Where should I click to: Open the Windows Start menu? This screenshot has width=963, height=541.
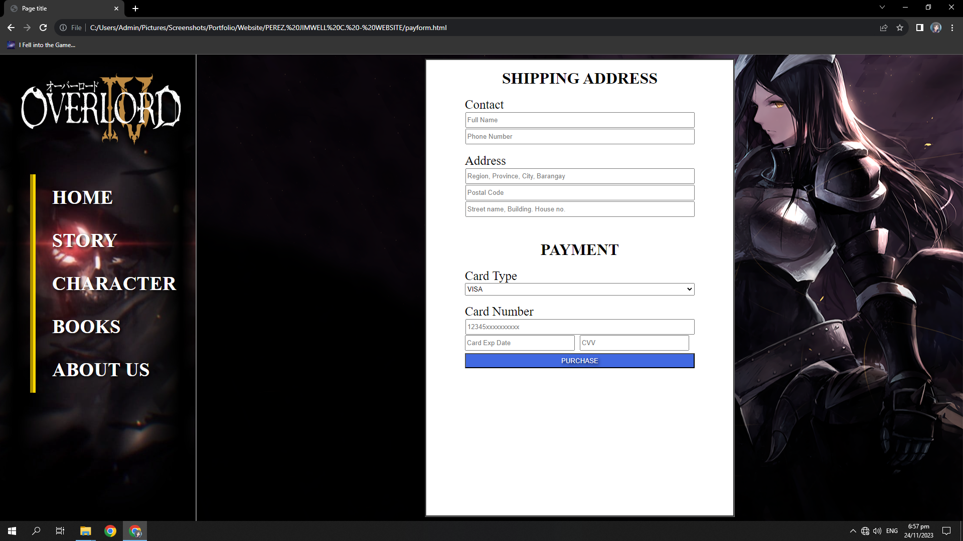[x=12, y=531]
